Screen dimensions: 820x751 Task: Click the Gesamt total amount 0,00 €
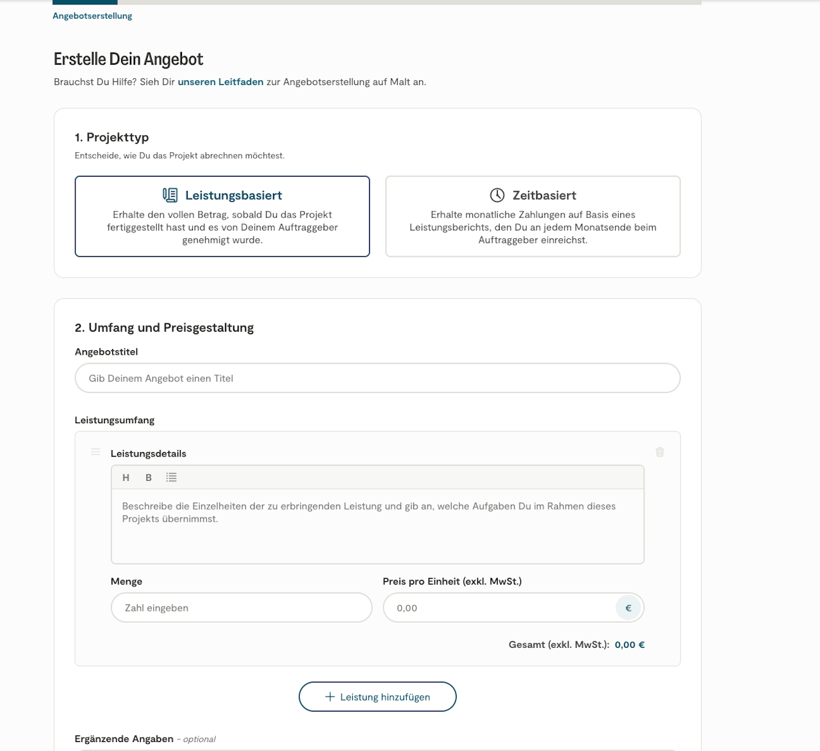pos(629,645)
